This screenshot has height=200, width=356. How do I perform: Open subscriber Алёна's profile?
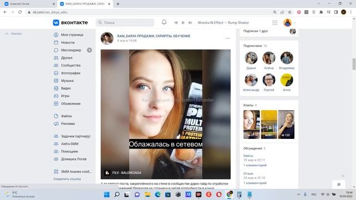tap(269, 58)
